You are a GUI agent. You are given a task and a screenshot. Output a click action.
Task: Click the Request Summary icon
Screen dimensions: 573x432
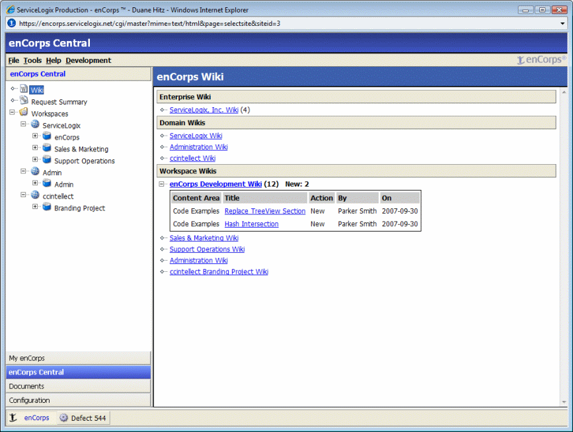click(x=24, y=101)
